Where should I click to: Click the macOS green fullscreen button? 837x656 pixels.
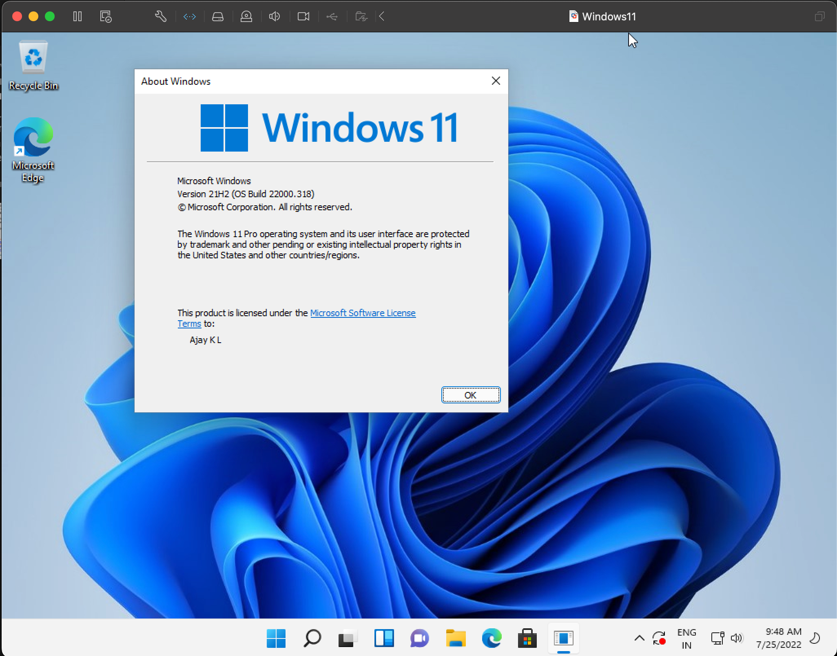pos(50,16)
